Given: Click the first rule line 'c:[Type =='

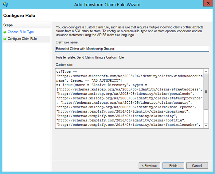Looking at the screenshot, I should tap(67, 72).
